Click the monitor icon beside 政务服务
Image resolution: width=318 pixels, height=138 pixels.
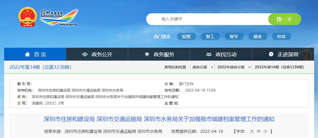coord(147,54)
